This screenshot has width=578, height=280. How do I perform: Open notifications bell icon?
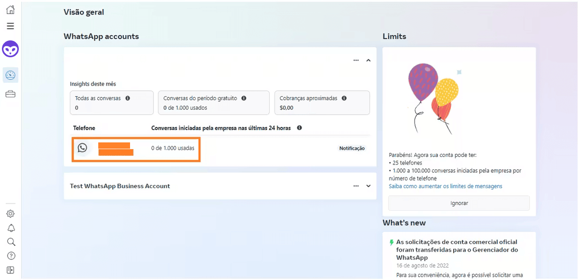(11, 228)
